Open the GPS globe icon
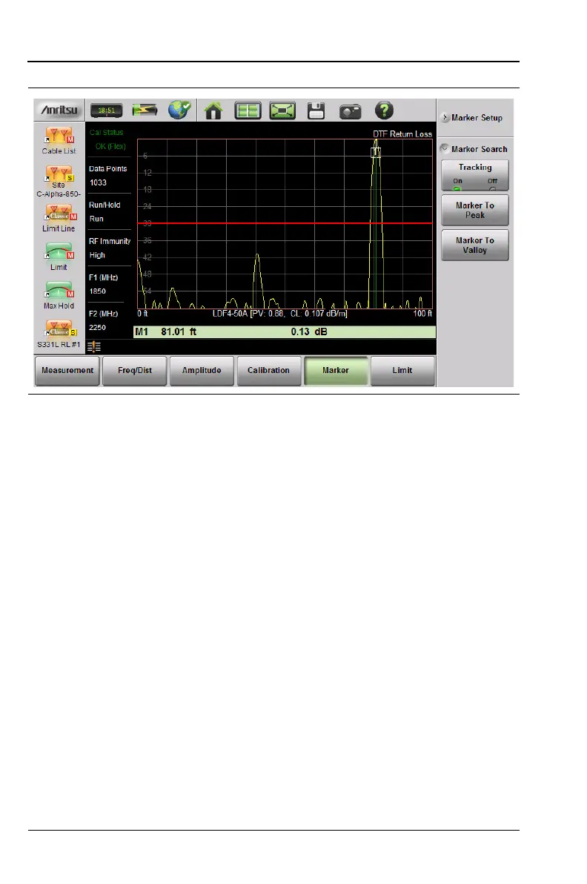The image size is (587, 884). tap(179, 109)
